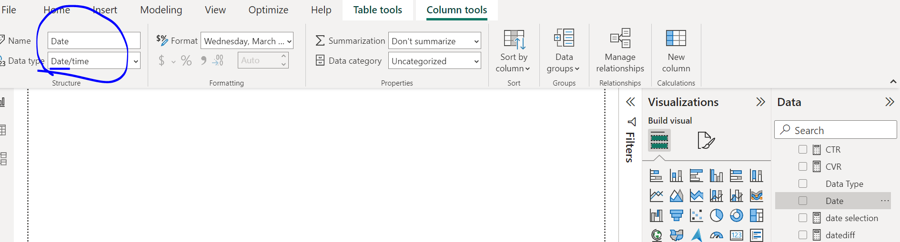Check the datediff checkbox
Viewport: 900px width, 242px height.
[x=803, y=235]
